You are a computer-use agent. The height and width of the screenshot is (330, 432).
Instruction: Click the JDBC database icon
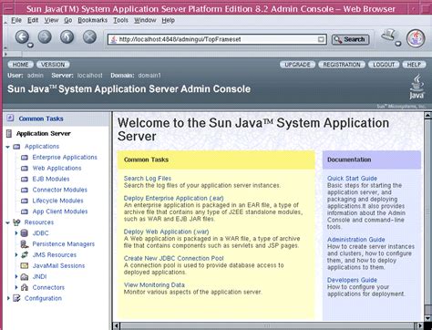[x=25, y=233]
